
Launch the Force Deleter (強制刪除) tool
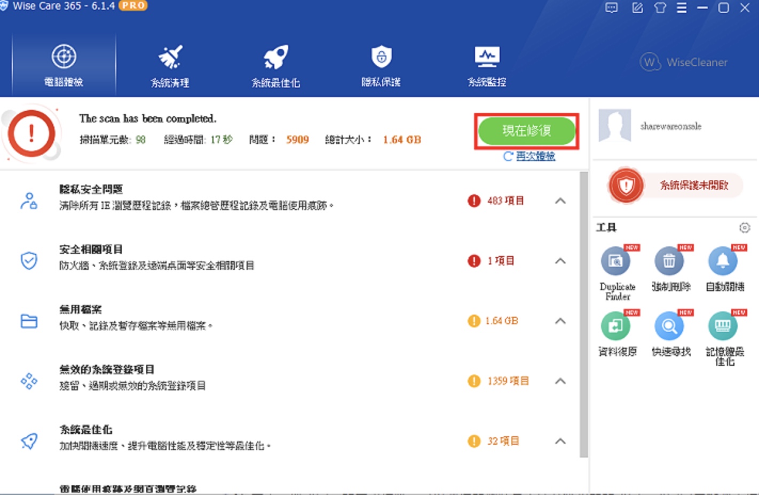tap(670, 269)
